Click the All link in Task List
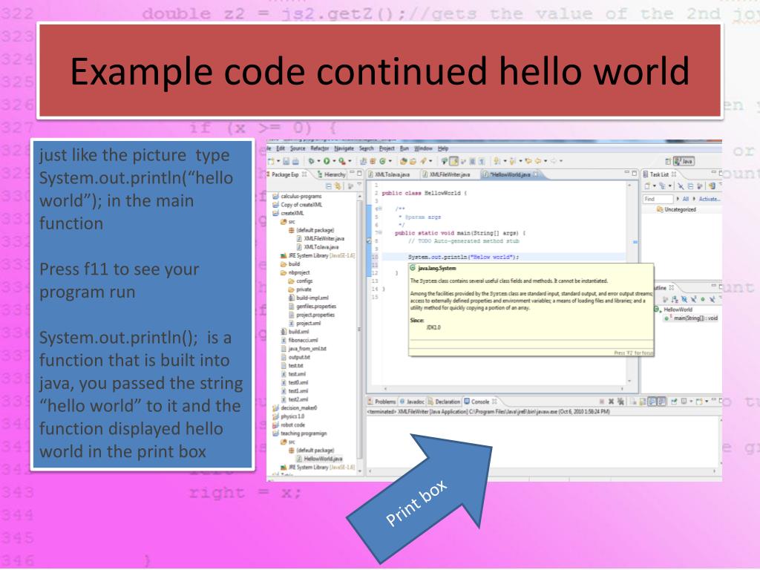The width and height of the screenshot is (760, 570). pos(685,199)
